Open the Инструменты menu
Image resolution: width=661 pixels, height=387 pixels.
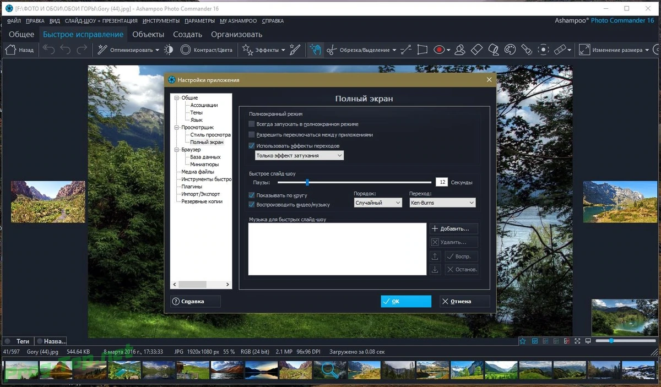161,21
